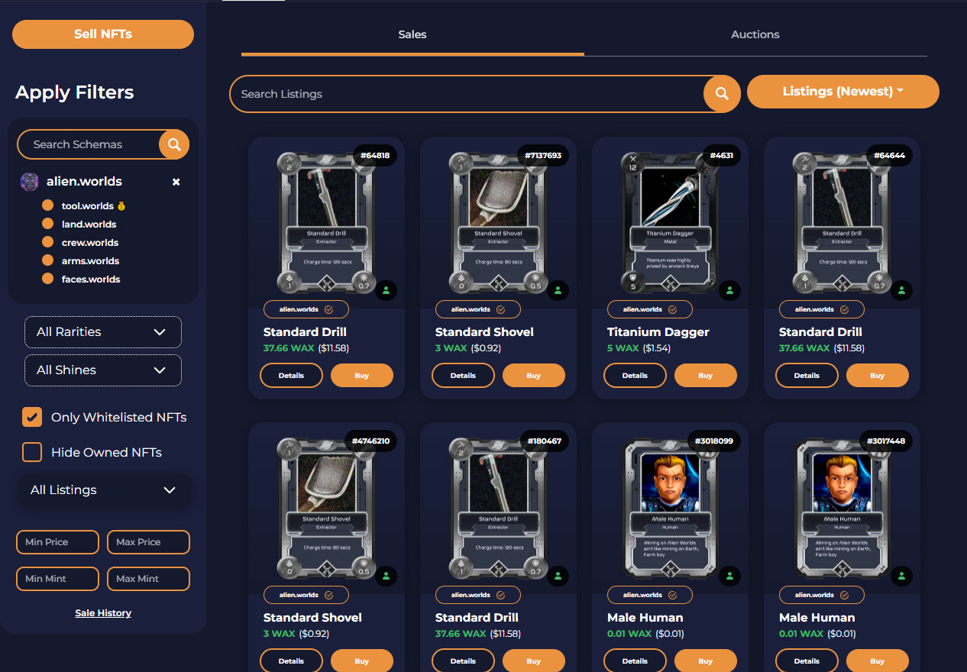
Task: View Details of Standard Shovel #7137693
Action: click(x=463, y=376)
